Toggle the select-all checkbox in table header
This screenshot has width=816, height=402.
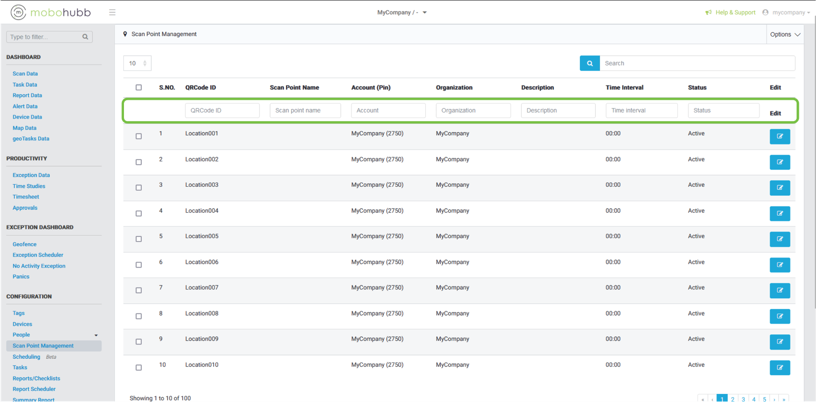click(139, 88)
